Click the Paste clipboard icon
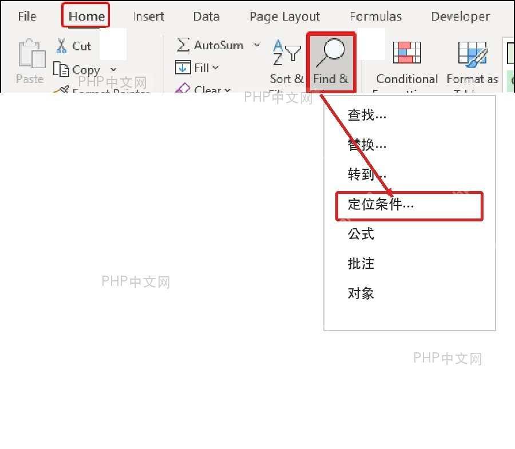This screenshot has height=449, width=515. [32, 54]
